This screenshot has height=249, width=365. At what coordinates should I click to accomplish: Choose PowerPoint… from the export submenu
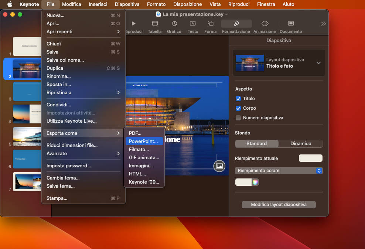(143, 141)
